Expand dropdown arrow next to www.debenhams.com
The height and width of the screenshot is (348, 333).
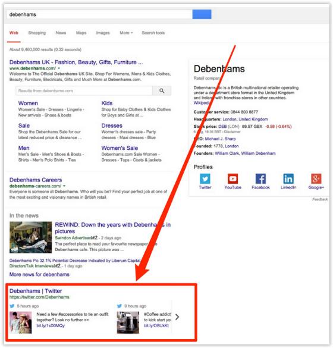(x=59, y=68)
